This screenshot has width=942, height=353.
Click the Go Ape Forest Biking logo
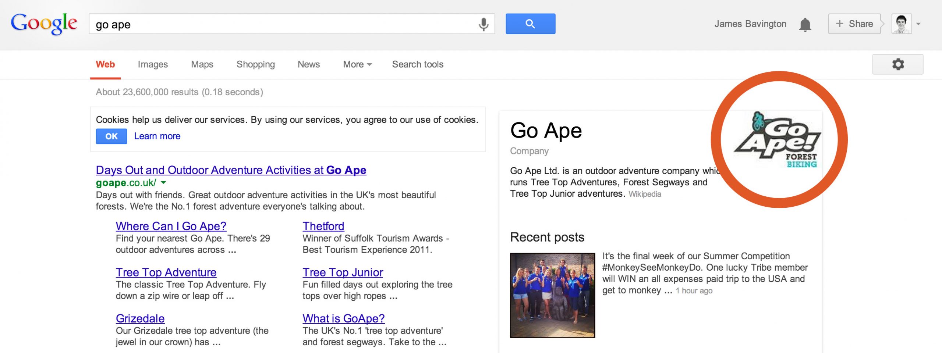(778, 140)
